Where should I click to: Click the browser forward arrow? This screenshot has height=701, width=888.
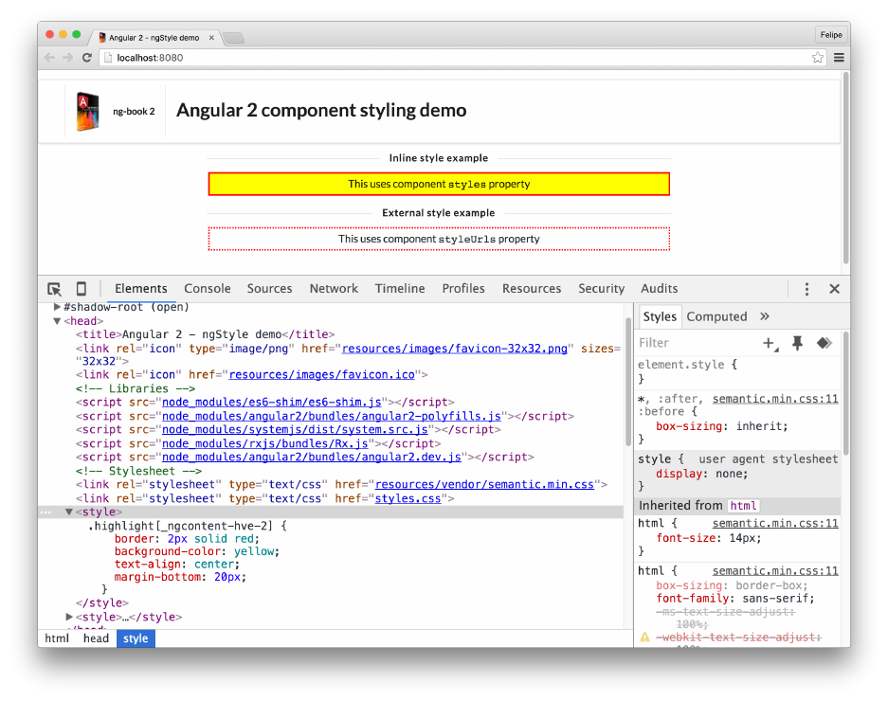(68, 58)
